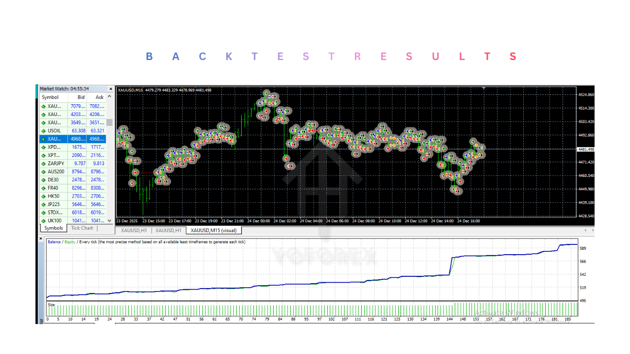Click the green arrow icon beside AUS200
Screen dimensions: 630x354
[44, 171]
